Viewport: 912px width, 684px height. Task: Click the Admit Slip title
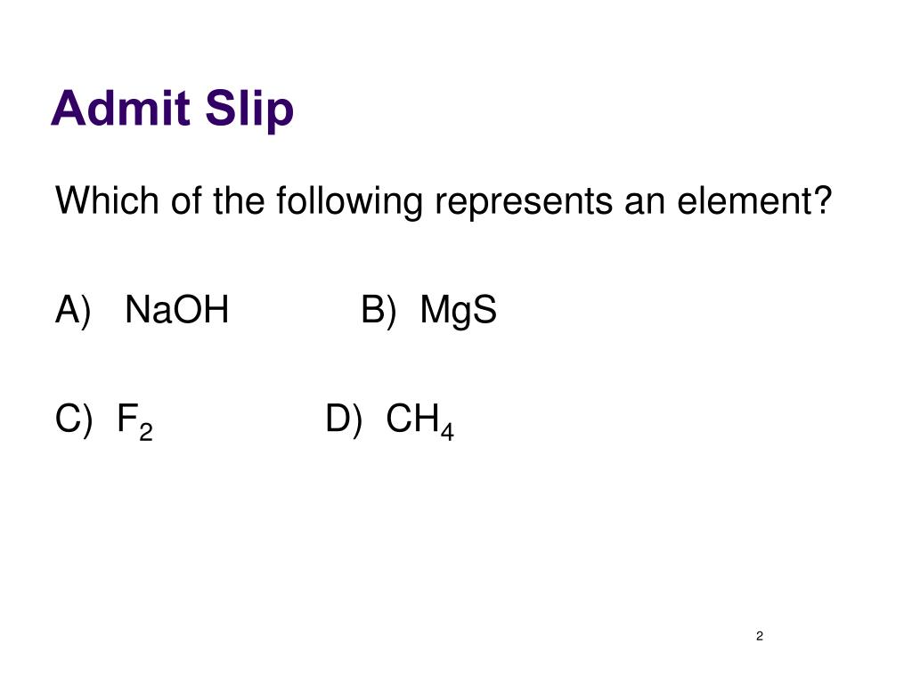tap(172, 110)
